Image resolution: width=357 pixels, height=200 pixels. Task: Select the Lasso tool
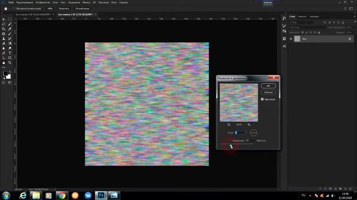(x=4, y=24)
